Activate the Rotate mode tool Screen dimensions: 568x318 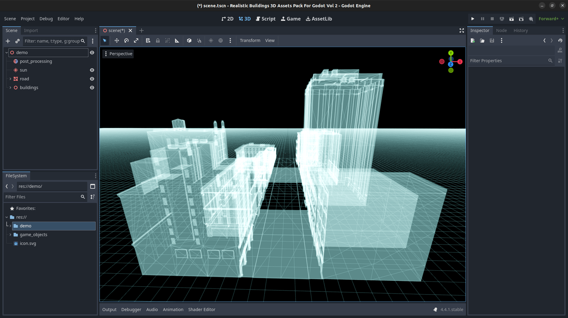click(x=126, y=41)
